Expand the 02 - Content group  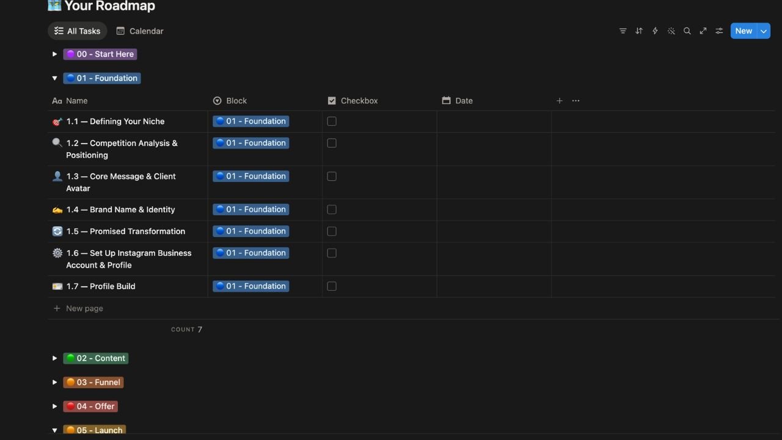pos(54,358)
